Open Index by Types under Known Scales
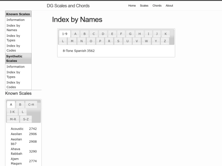The width and height of the screenshot is (222, 166). [13, 38]
